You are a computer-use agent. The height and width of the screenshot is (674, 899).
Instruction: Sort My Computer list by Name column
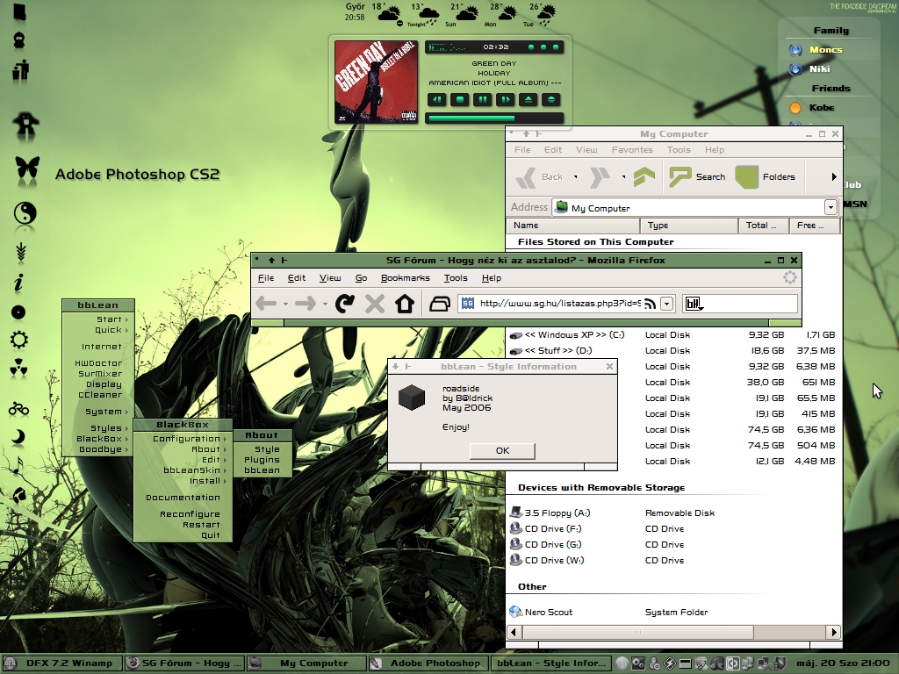click(x=573, y=226)
